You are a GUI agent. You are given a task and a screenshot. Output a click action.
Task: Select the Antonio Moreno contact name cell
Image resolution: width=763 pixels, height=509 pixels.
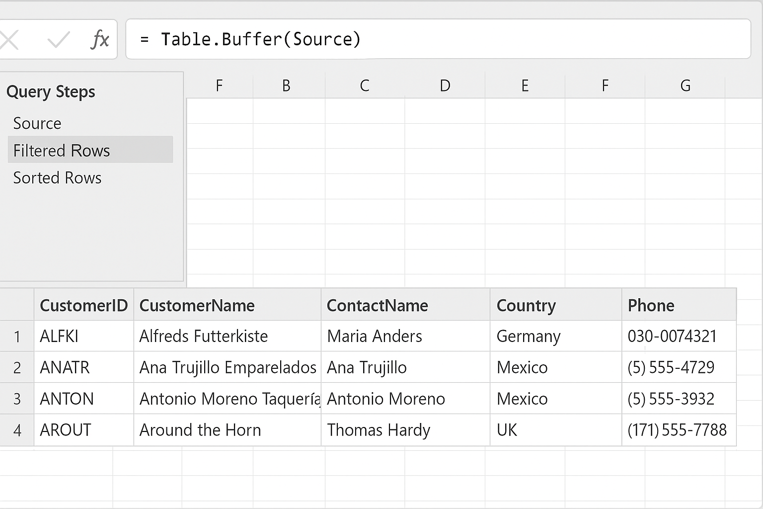tap(405, 399)
